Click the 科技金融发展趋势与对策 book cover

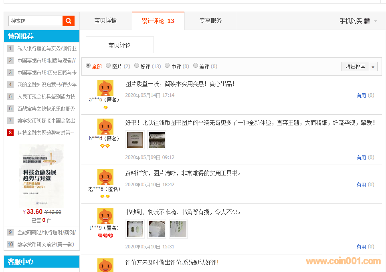tap(41, 175)
